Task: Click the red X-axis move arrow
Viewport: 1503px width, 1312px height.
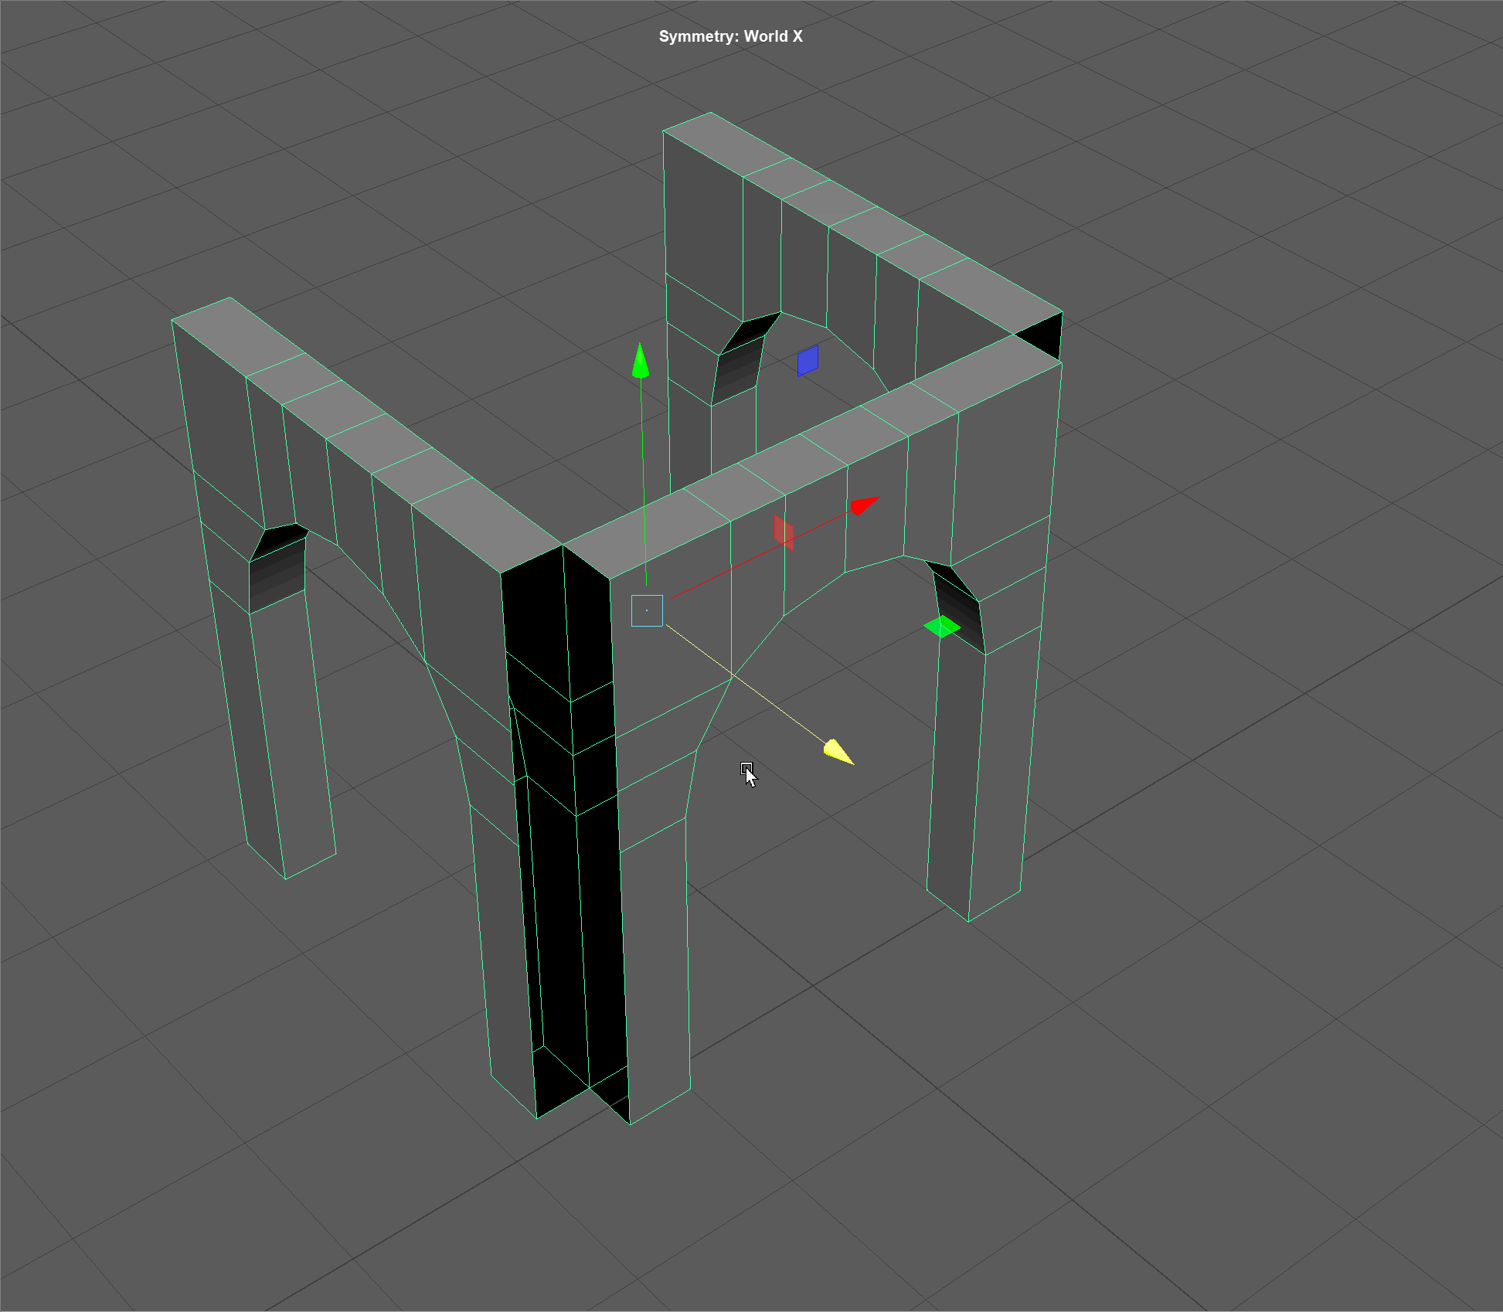Action: [x=864, y=505]
